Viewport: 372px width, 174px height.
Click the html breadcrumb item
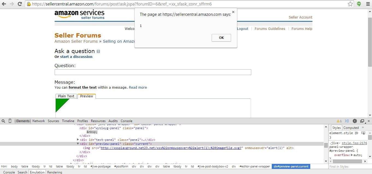coord(4,166)
